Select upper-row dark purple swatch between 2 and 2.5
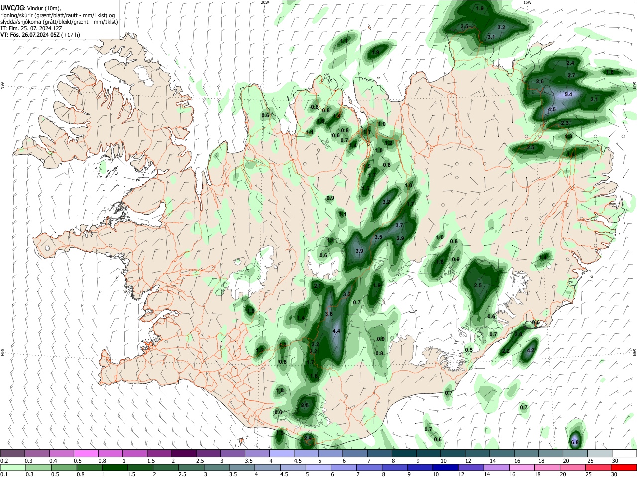This screenshot has width=637, height=478. 184,454
